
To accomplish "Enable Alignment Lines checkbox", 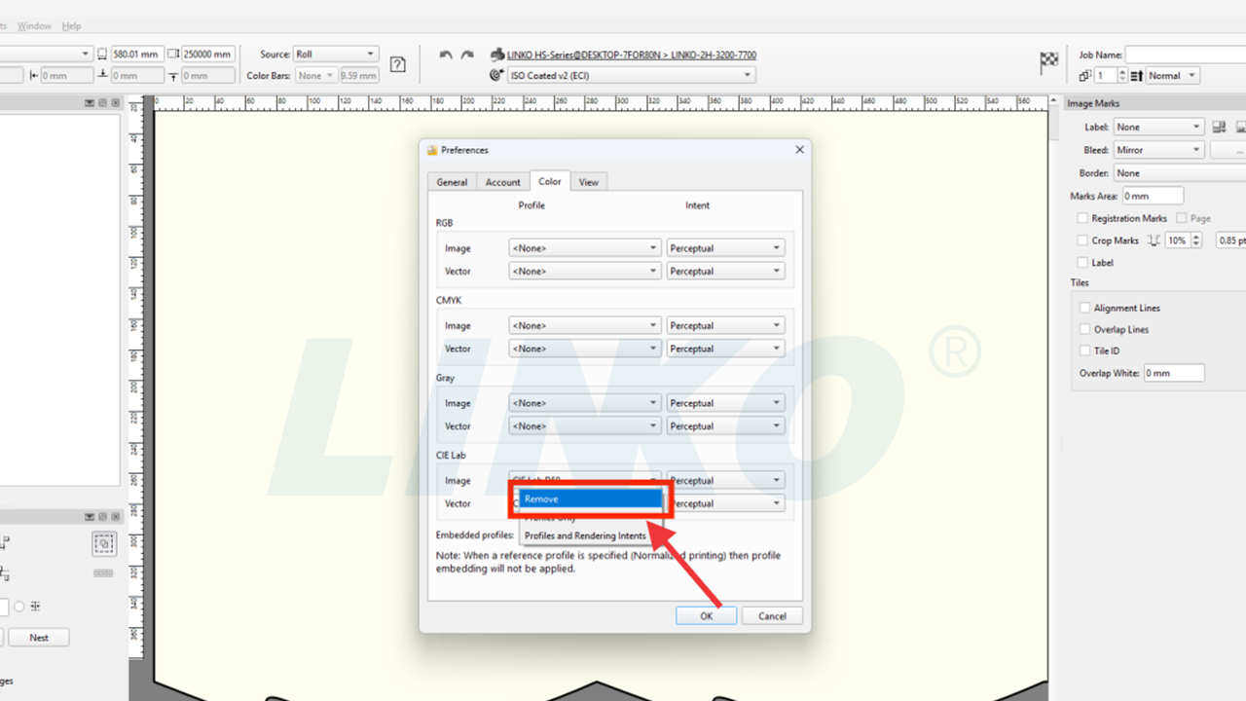I will coord(1085,308).
